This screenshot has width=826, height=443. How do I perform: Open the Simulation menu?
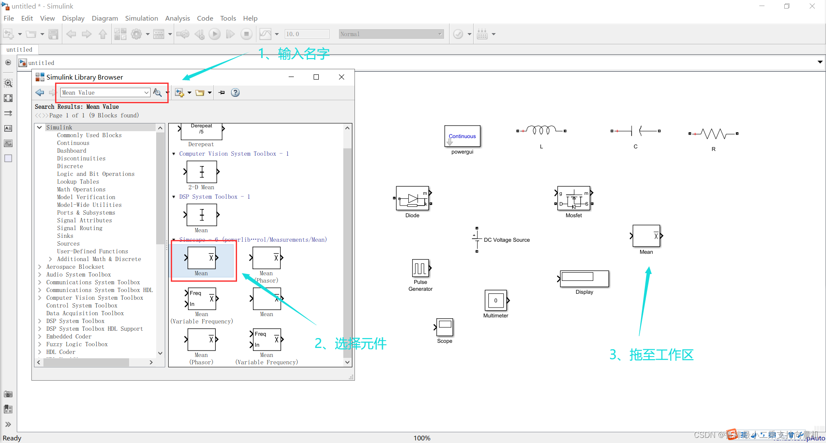click(142, 18)
